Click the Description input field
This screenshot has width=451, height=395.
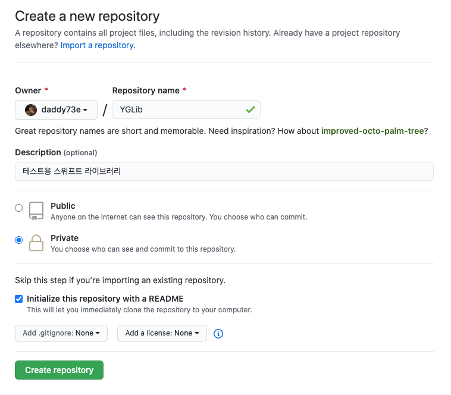224,171
